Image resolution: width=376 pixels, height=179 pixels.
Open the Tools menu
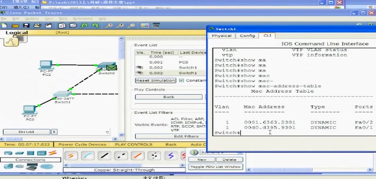(x=63, y=19)
